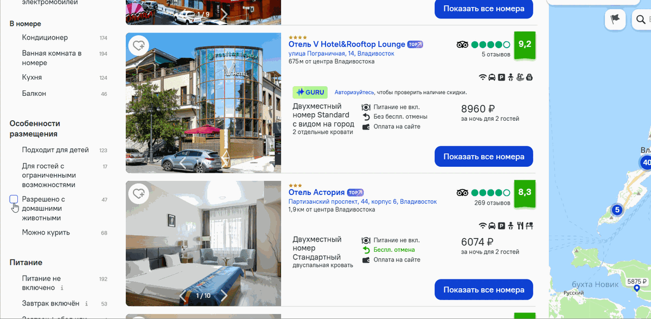The height and width of the screenshot is (319, 651).
Task: Select the Подходит для детей filter
Action: pyautogui.click(x=55, y=150)
